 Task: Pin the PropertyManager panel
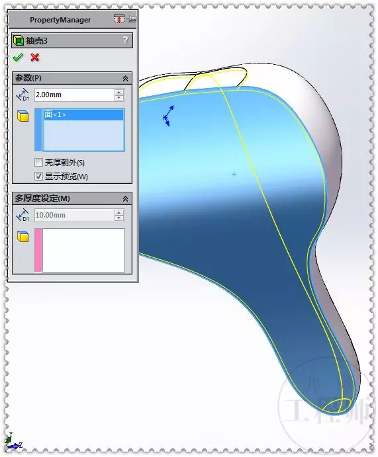tap(132, 19)
